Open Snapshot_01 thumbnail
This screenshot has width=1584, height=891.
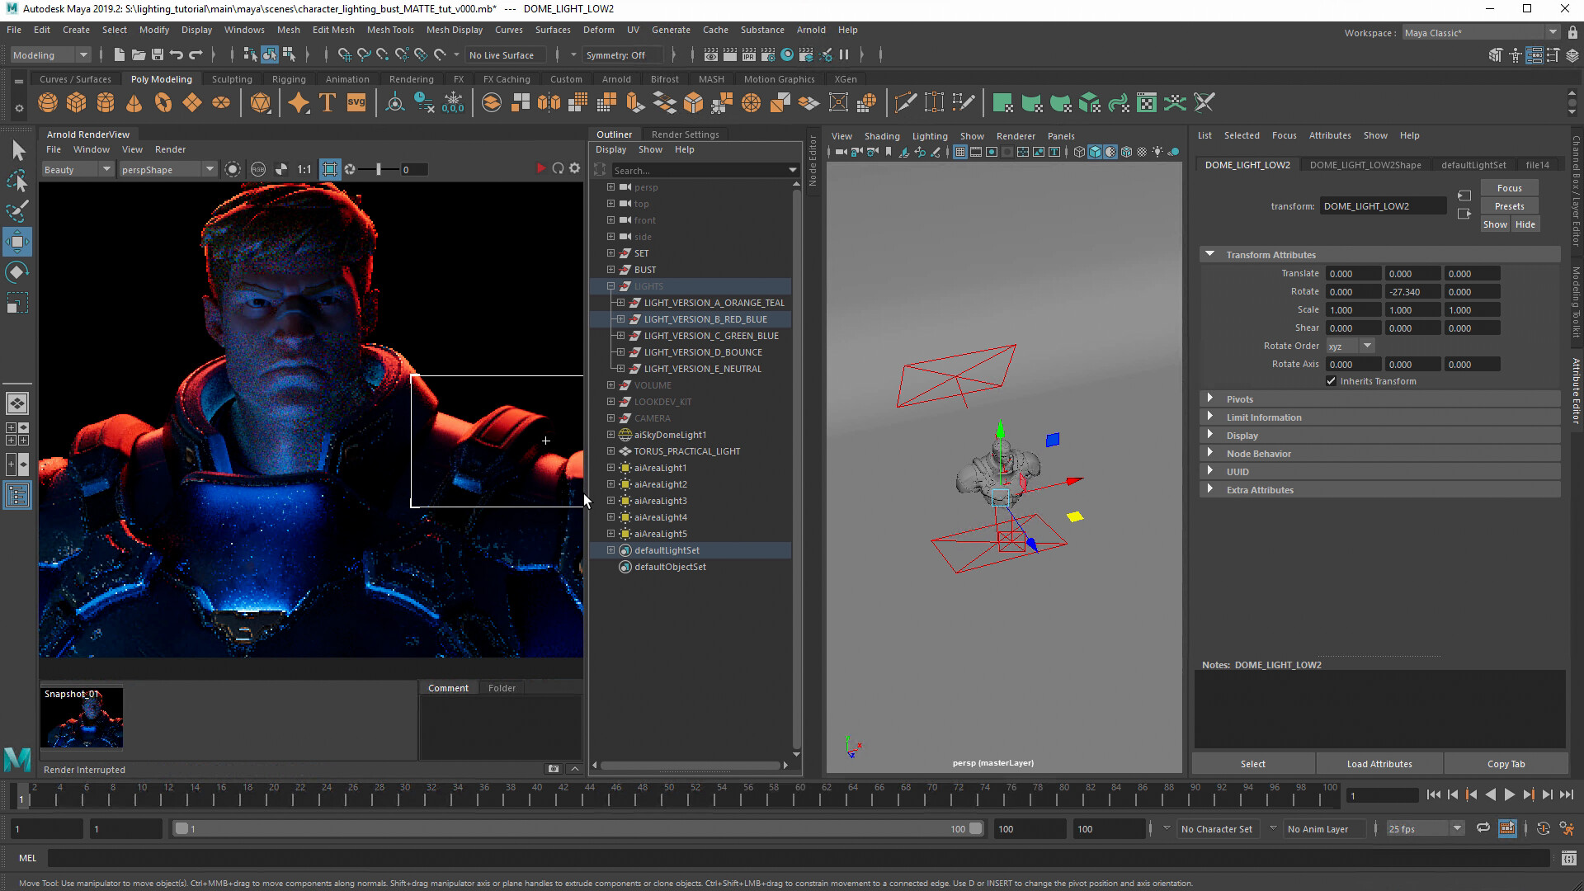pyautogui.click(x=82, y=718)
